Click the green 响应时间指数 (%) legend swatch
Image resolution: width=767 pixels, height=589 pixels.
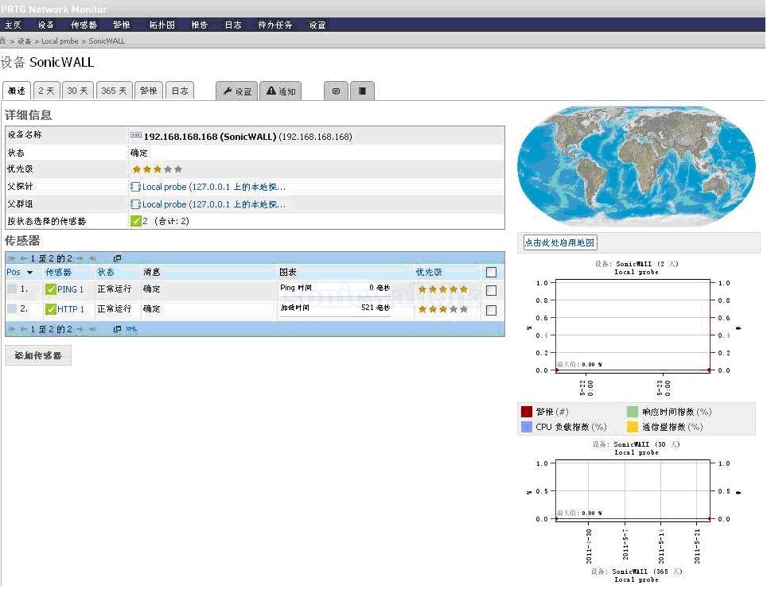coord(633,412)
